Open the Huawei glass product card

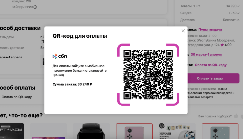coord(177,131)
